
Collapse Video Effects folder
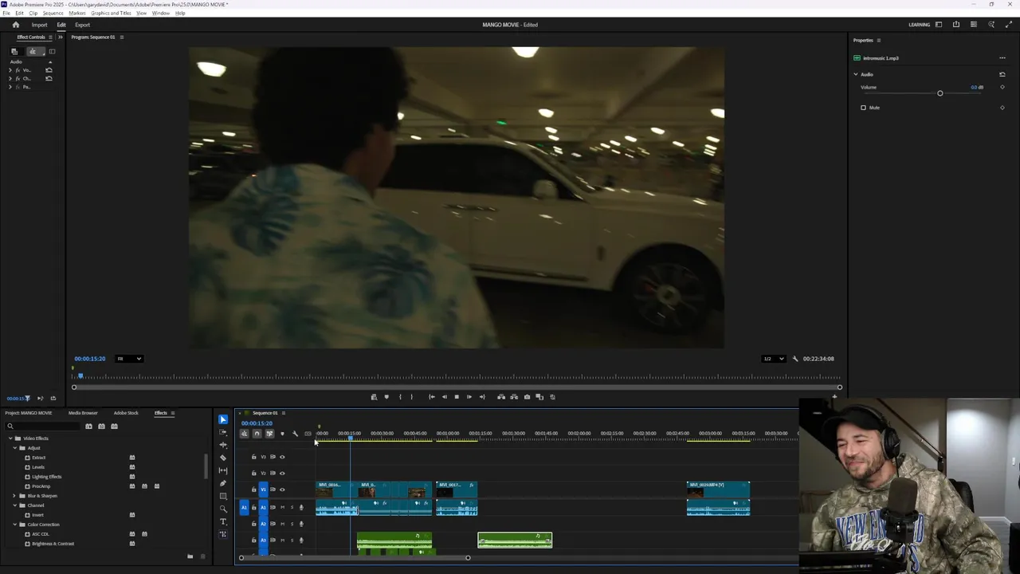[10, 438]
